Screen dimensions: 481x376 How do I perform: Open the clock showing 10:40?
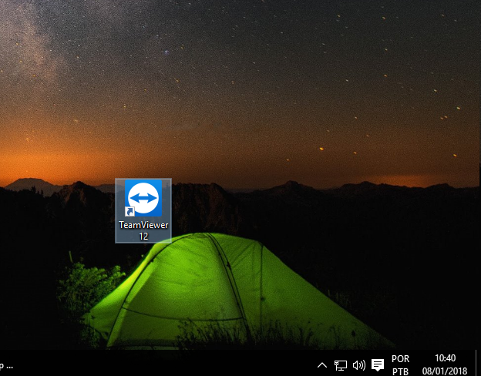tap(445, 358)
